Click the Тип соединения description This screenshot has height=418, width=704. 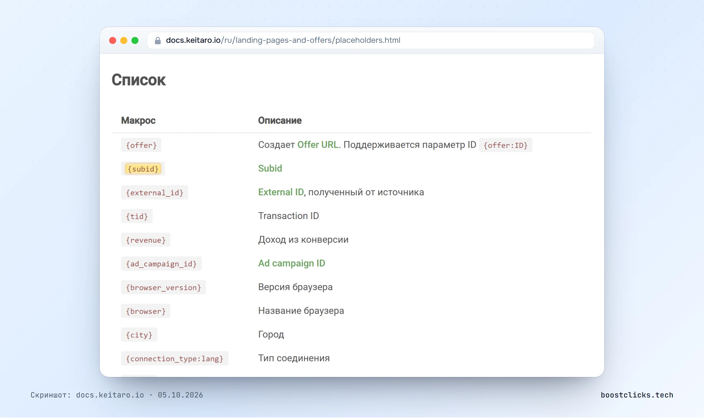[294, 358]
